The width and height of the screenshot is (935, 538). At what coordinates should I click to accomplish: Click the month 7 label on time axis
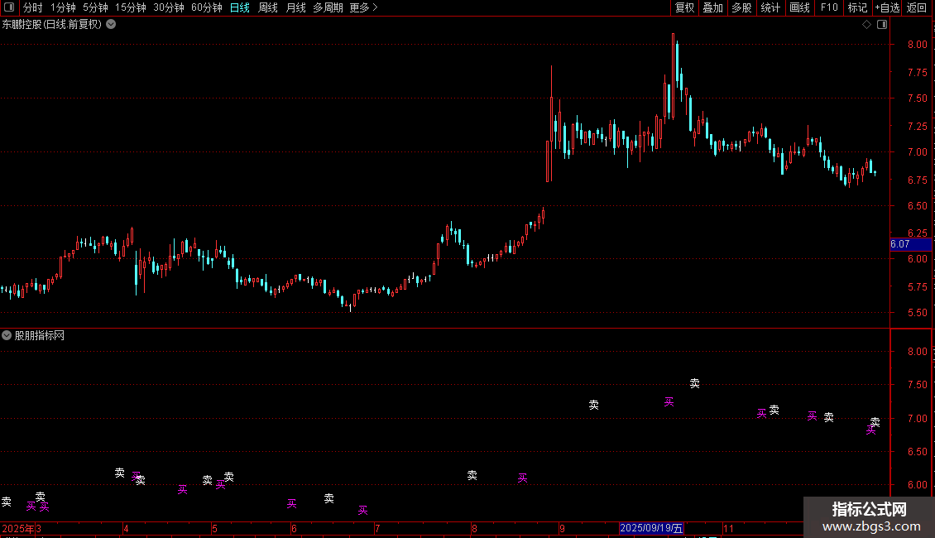point(376,528)
